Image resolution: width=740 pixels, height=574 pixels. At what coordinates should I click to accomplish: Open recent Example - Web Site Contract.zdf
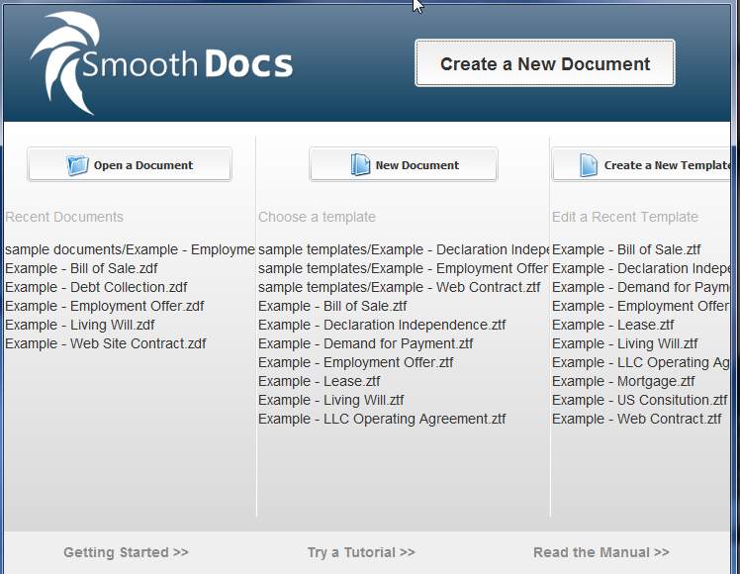click(x=106, y=343)
